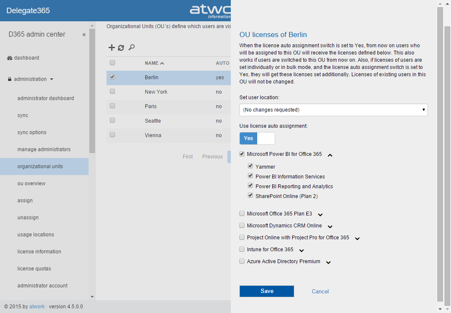Select the Berlin row name
This screenshot has width=451, height=313.
pos(152,78)
